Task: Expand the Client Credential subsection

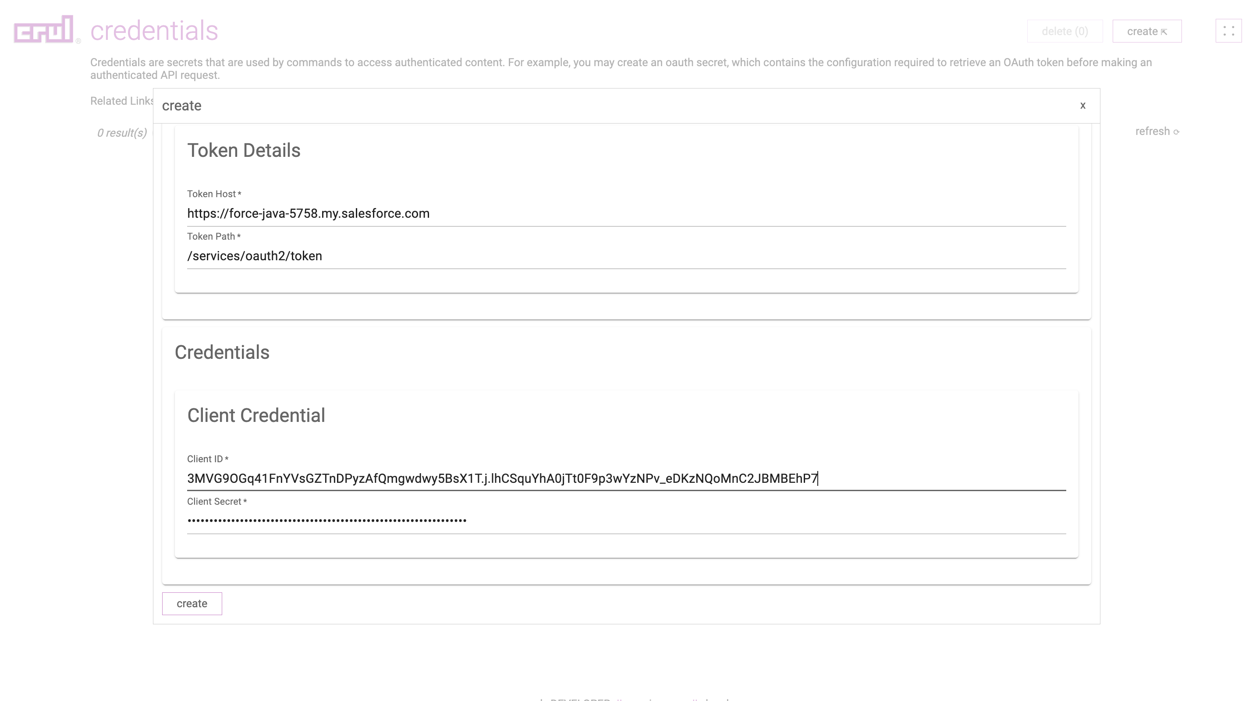Action: pyautogui.click(x=256, y=416)
